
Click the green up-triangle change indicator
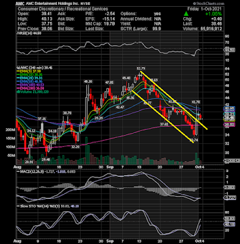pos(186,14)
